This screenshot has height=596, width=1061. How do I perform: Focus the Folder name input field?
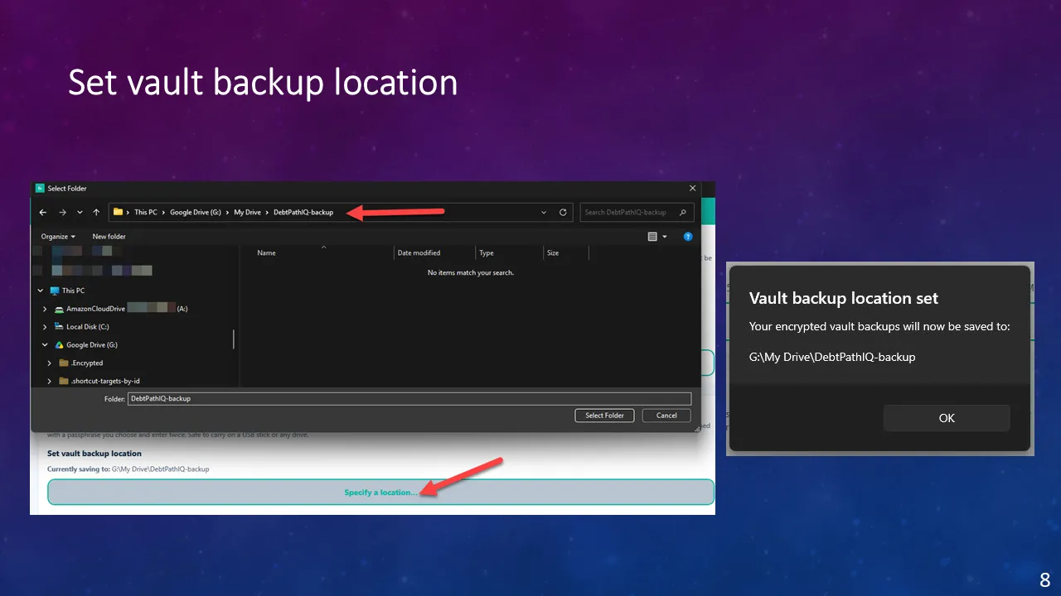(x=409, y=398)
